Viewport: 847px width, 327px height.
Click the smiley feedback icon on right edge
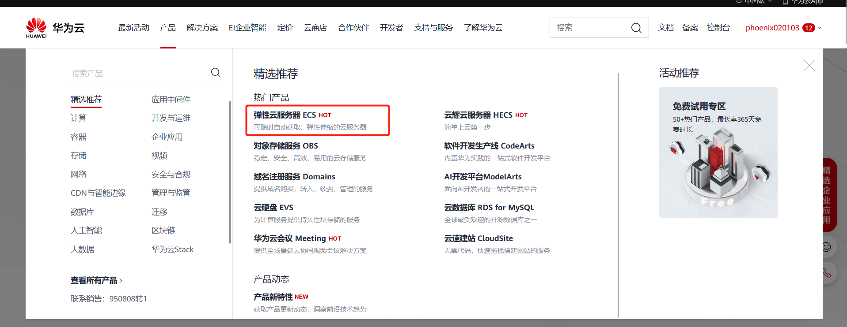tap(827, 247)
